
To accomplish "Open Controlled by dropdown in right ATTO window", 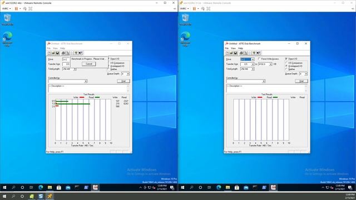I will pyautogui.click(x=264, y=81).
